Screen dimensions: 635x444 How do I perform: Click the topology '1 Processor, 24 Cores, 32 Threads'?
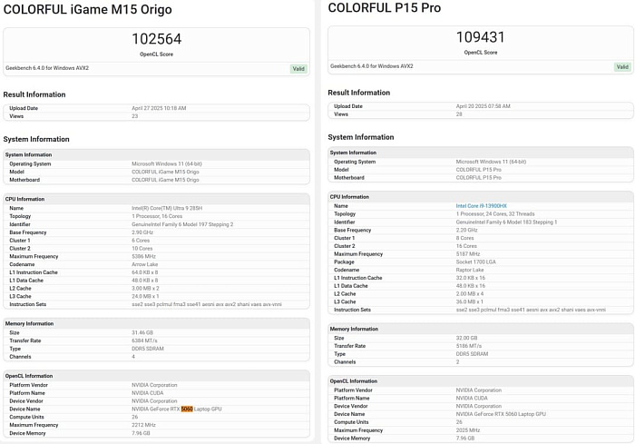[495, 214]
